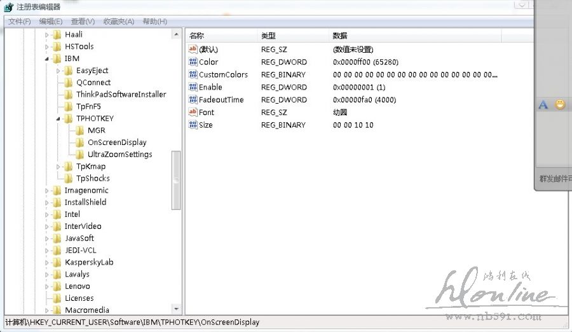The image size is (572, 332).
Task: Open the 编辑(E) menu
Action: coord(51,22)
